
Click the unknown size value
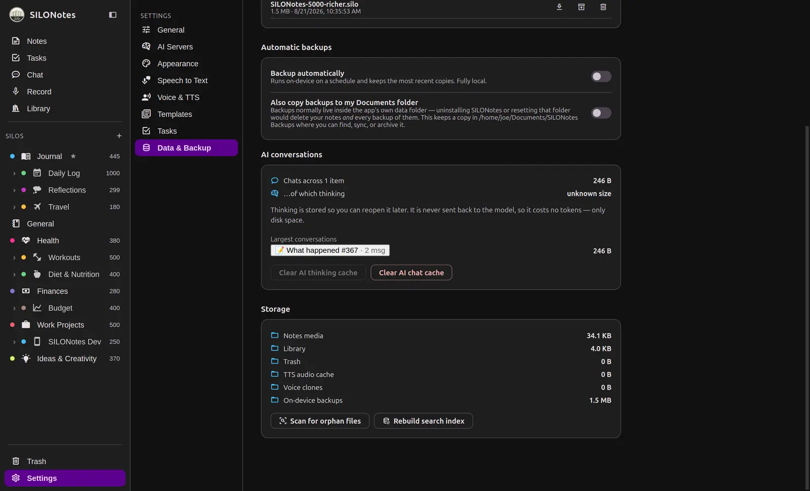[x=589, y=194]
